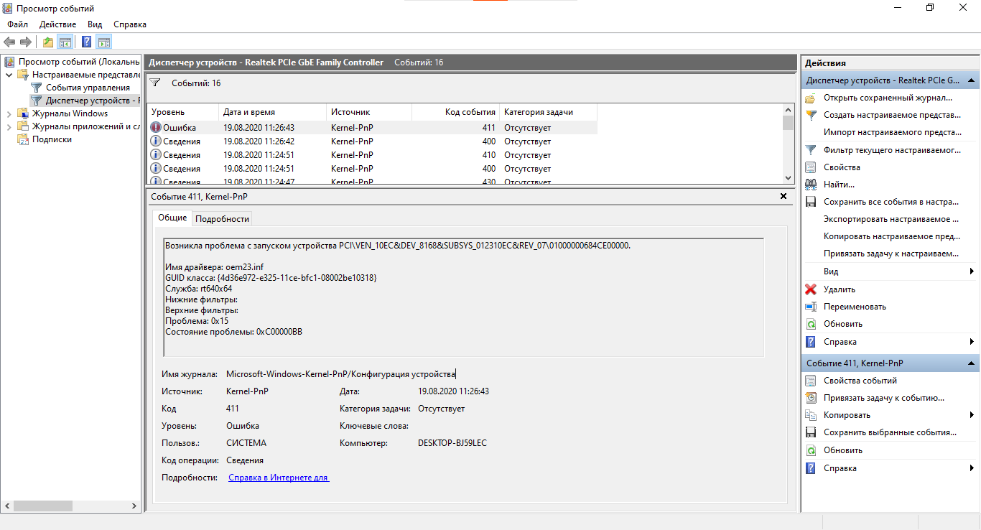Screen dimensions: 981x530
Task: Collapse the 'Настраиваемые представления' tree node
Action: point(9,75)
